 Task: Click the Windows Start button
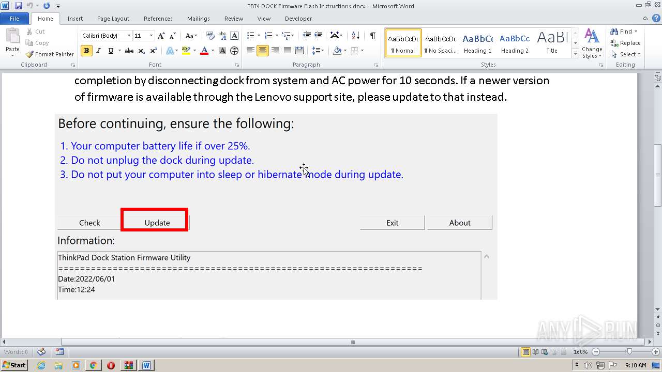coord(14,365)
